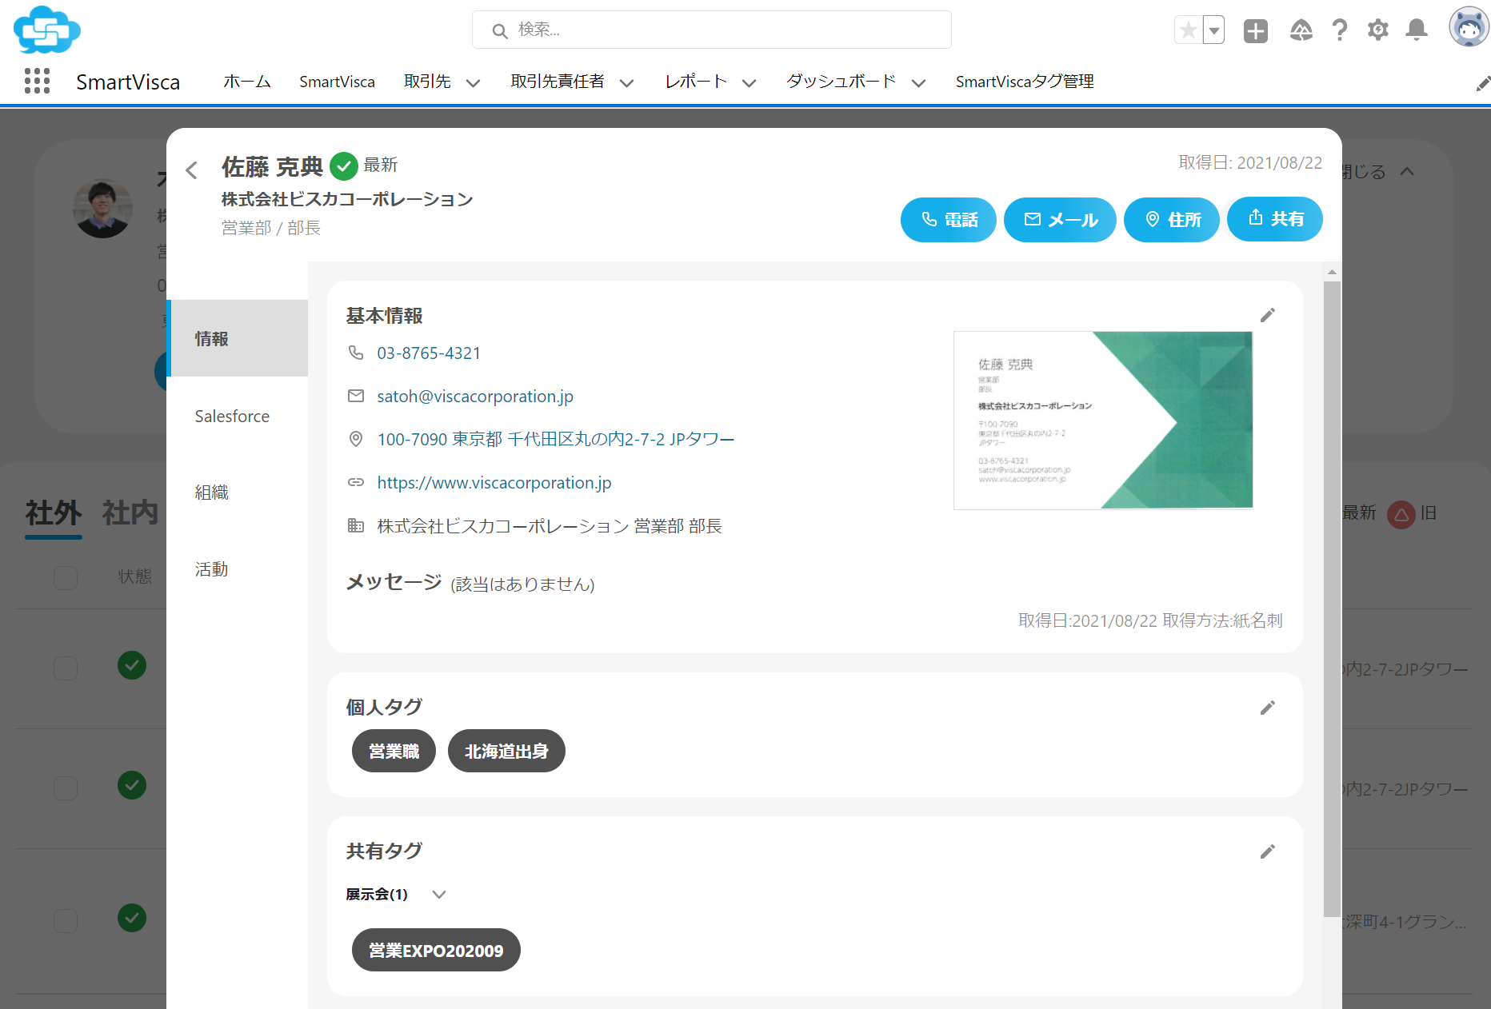Check the third card row checkbox

(66, 921)
